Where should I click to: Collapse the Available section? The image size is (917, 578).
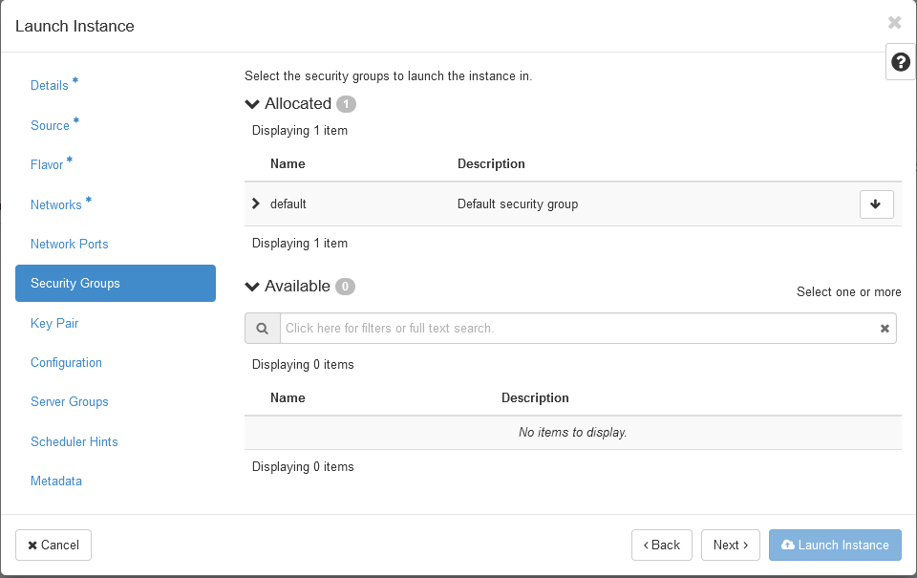click(253, 287)
